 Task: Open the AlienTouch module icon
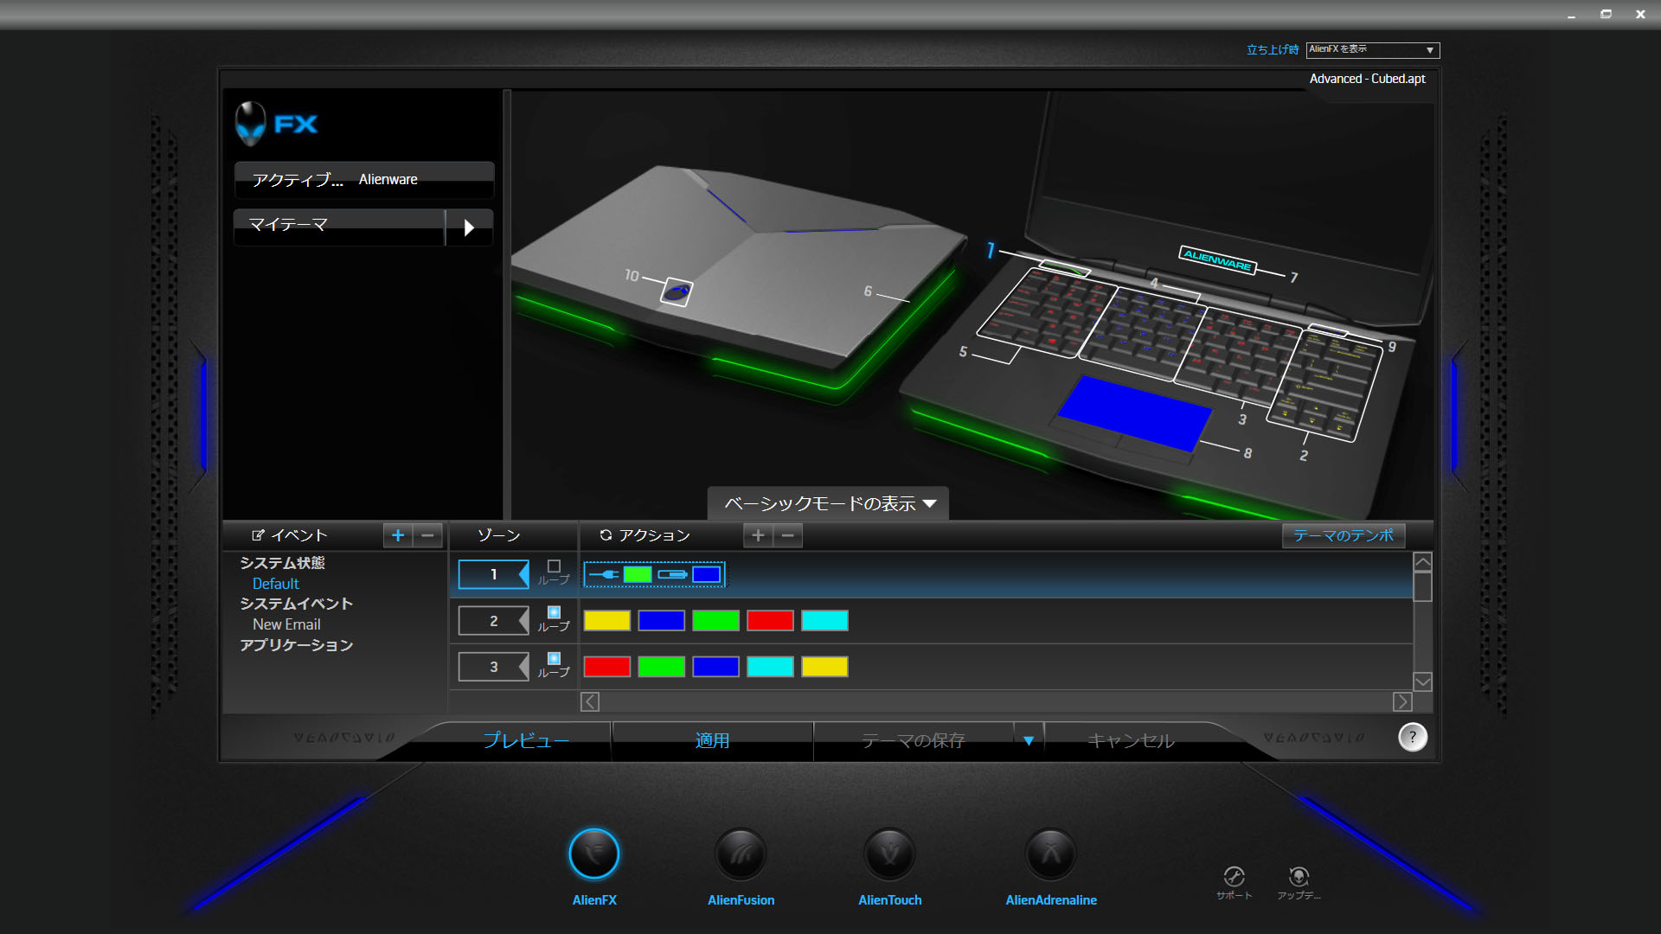click(x=889, y=854)
